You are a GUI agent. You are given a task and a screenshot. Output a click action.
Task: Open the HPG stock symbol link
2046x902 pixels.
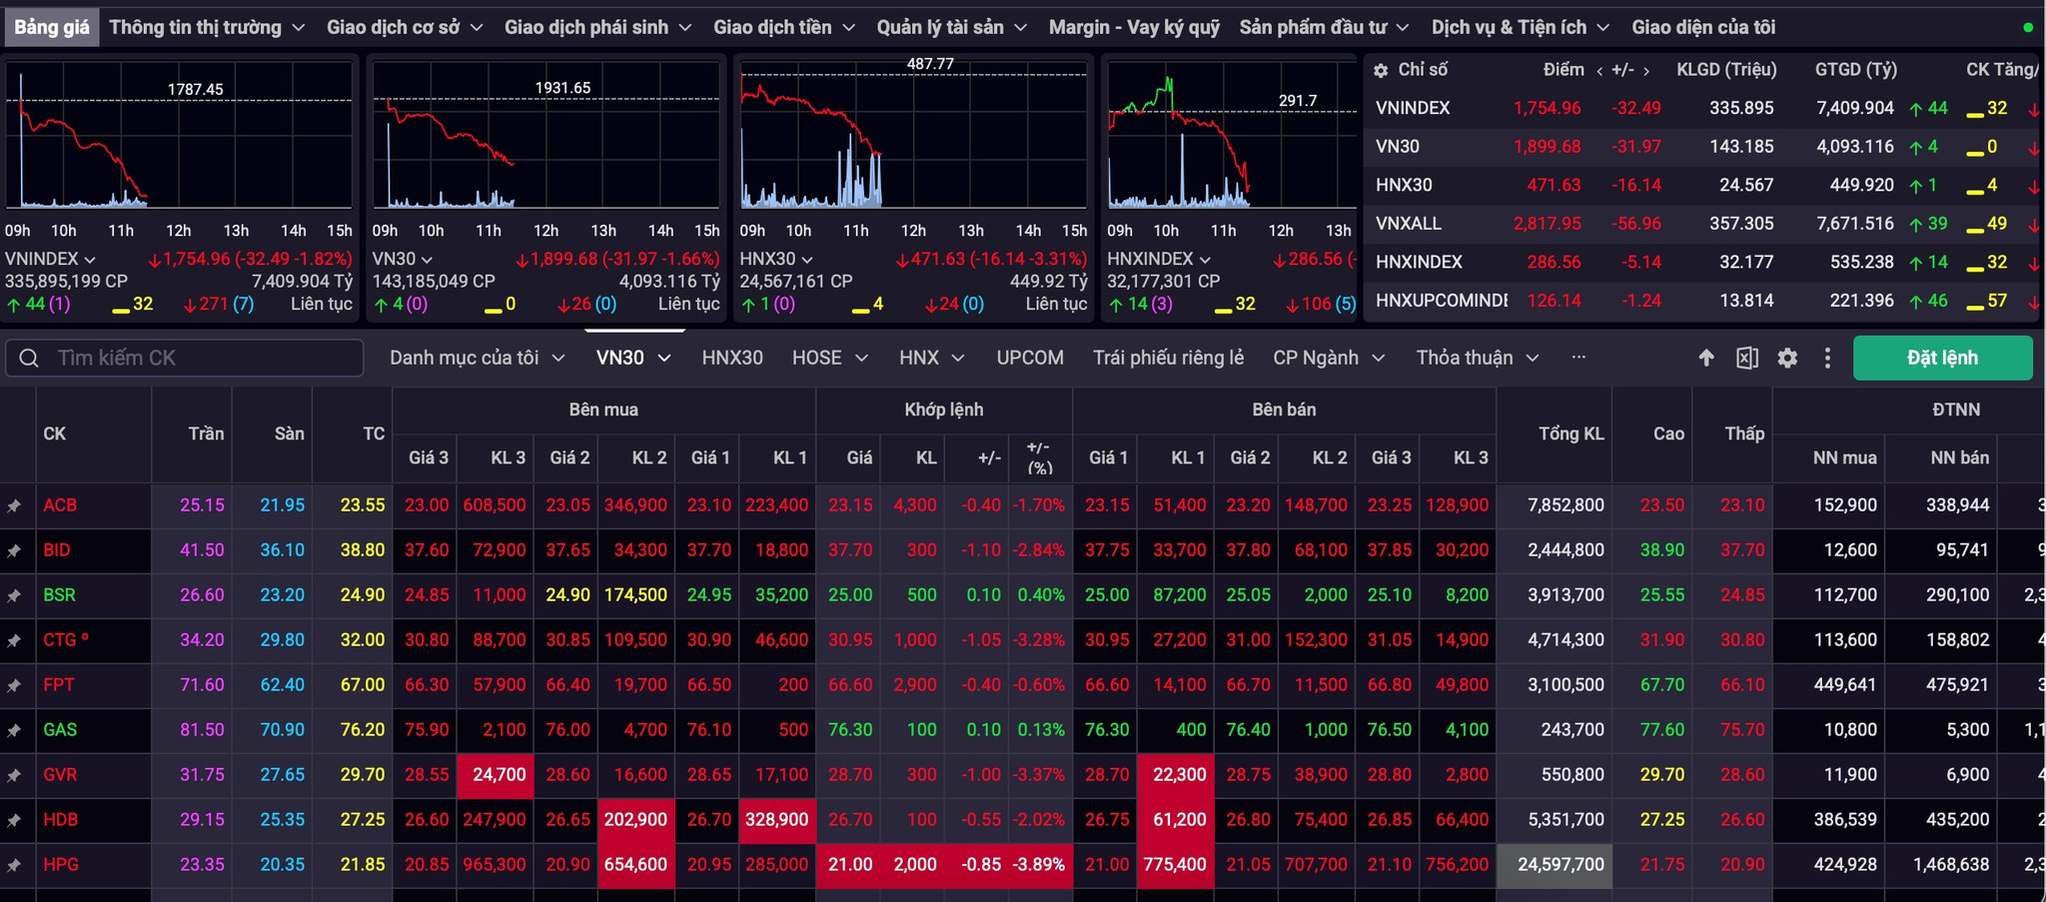61,865
